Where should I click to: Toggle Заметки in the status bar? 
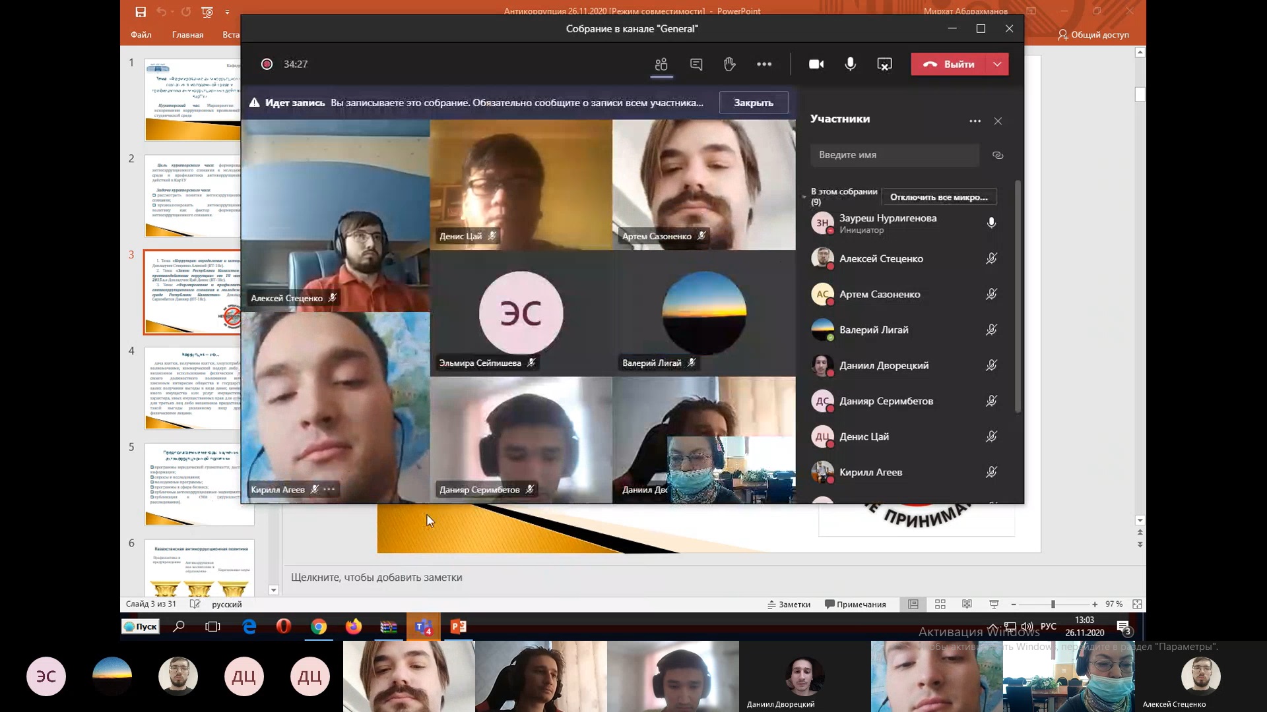pos(789,605)
